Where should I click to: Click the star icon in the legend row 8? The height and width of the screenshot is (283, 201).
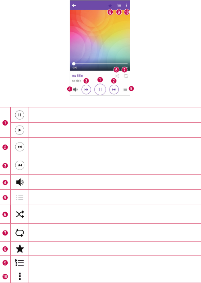pyautogui.click(x=20, y=249)
